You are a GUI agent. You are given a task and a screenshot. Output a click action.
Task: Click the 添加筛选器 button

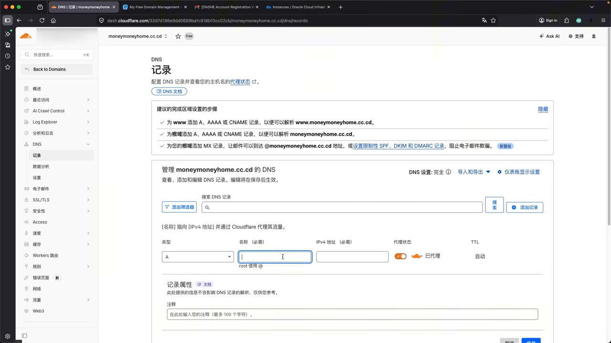click(179, 207)
